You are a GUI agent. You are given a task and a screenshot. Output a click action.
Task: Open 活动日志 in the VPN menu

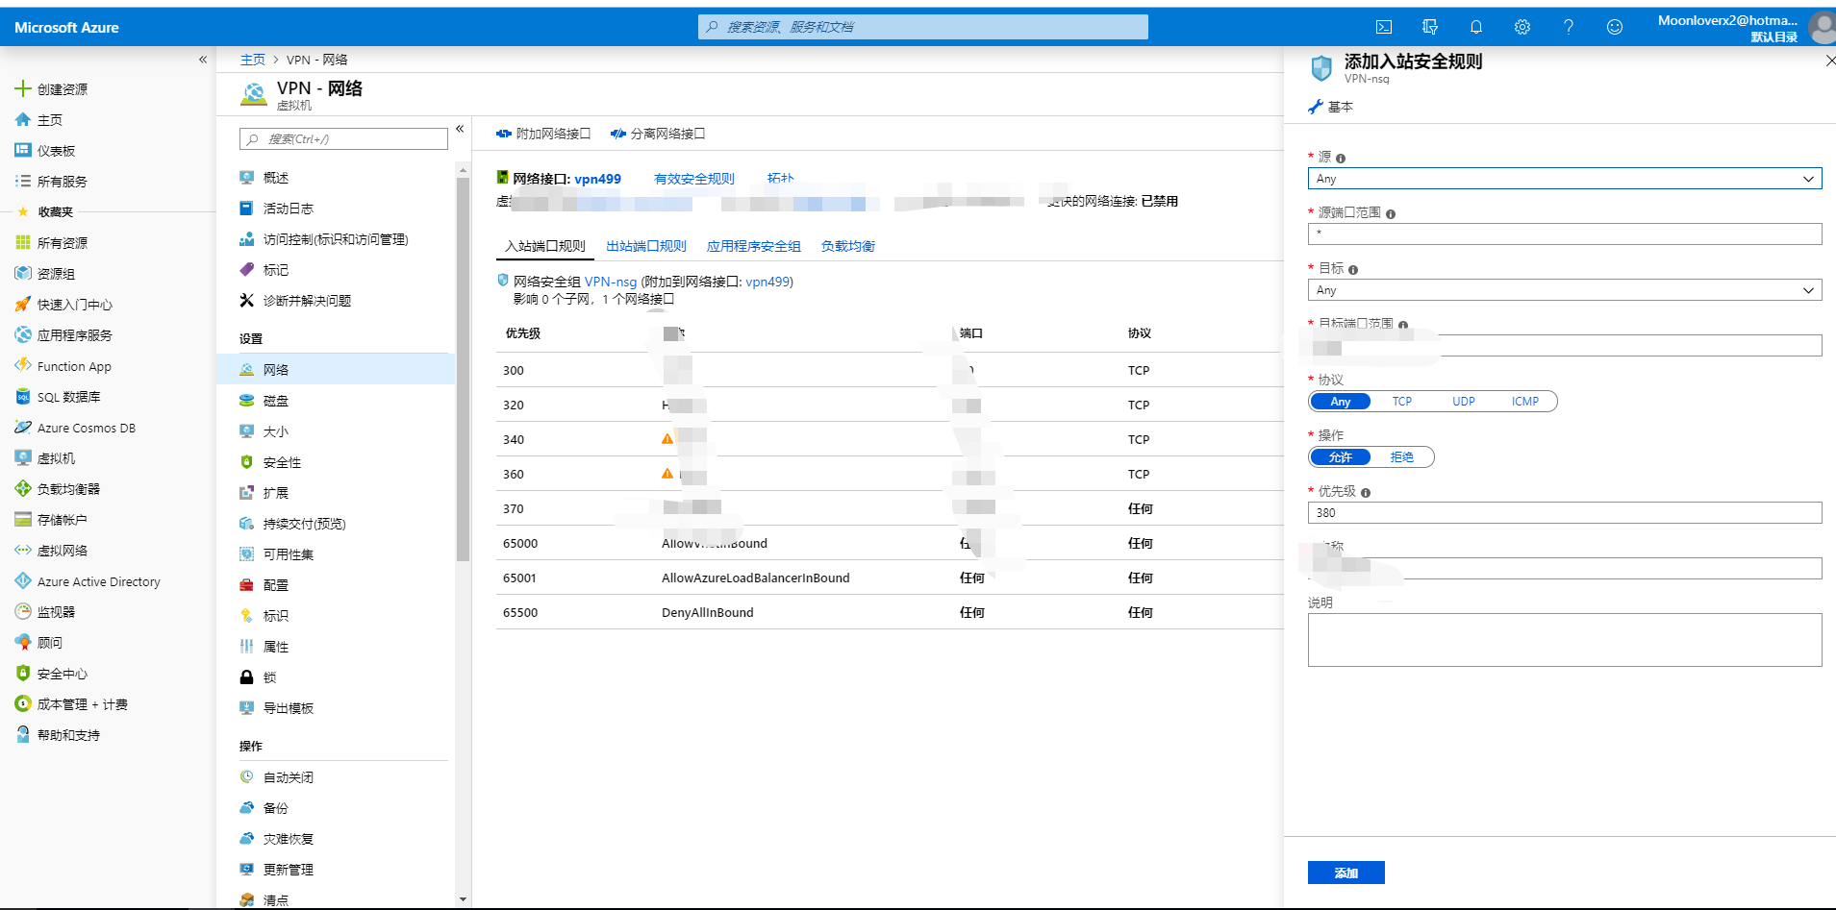pos(289,209)
